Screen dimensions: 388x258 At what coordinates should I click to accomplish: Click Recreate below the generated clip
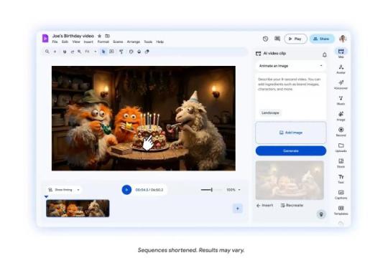(x=292, y=206)
